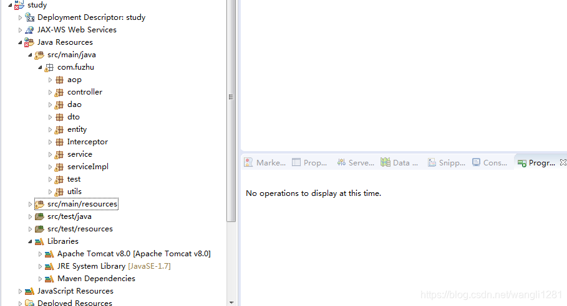Click the Apache Tomcat v8.0 library icon

[x=49, y=254]
